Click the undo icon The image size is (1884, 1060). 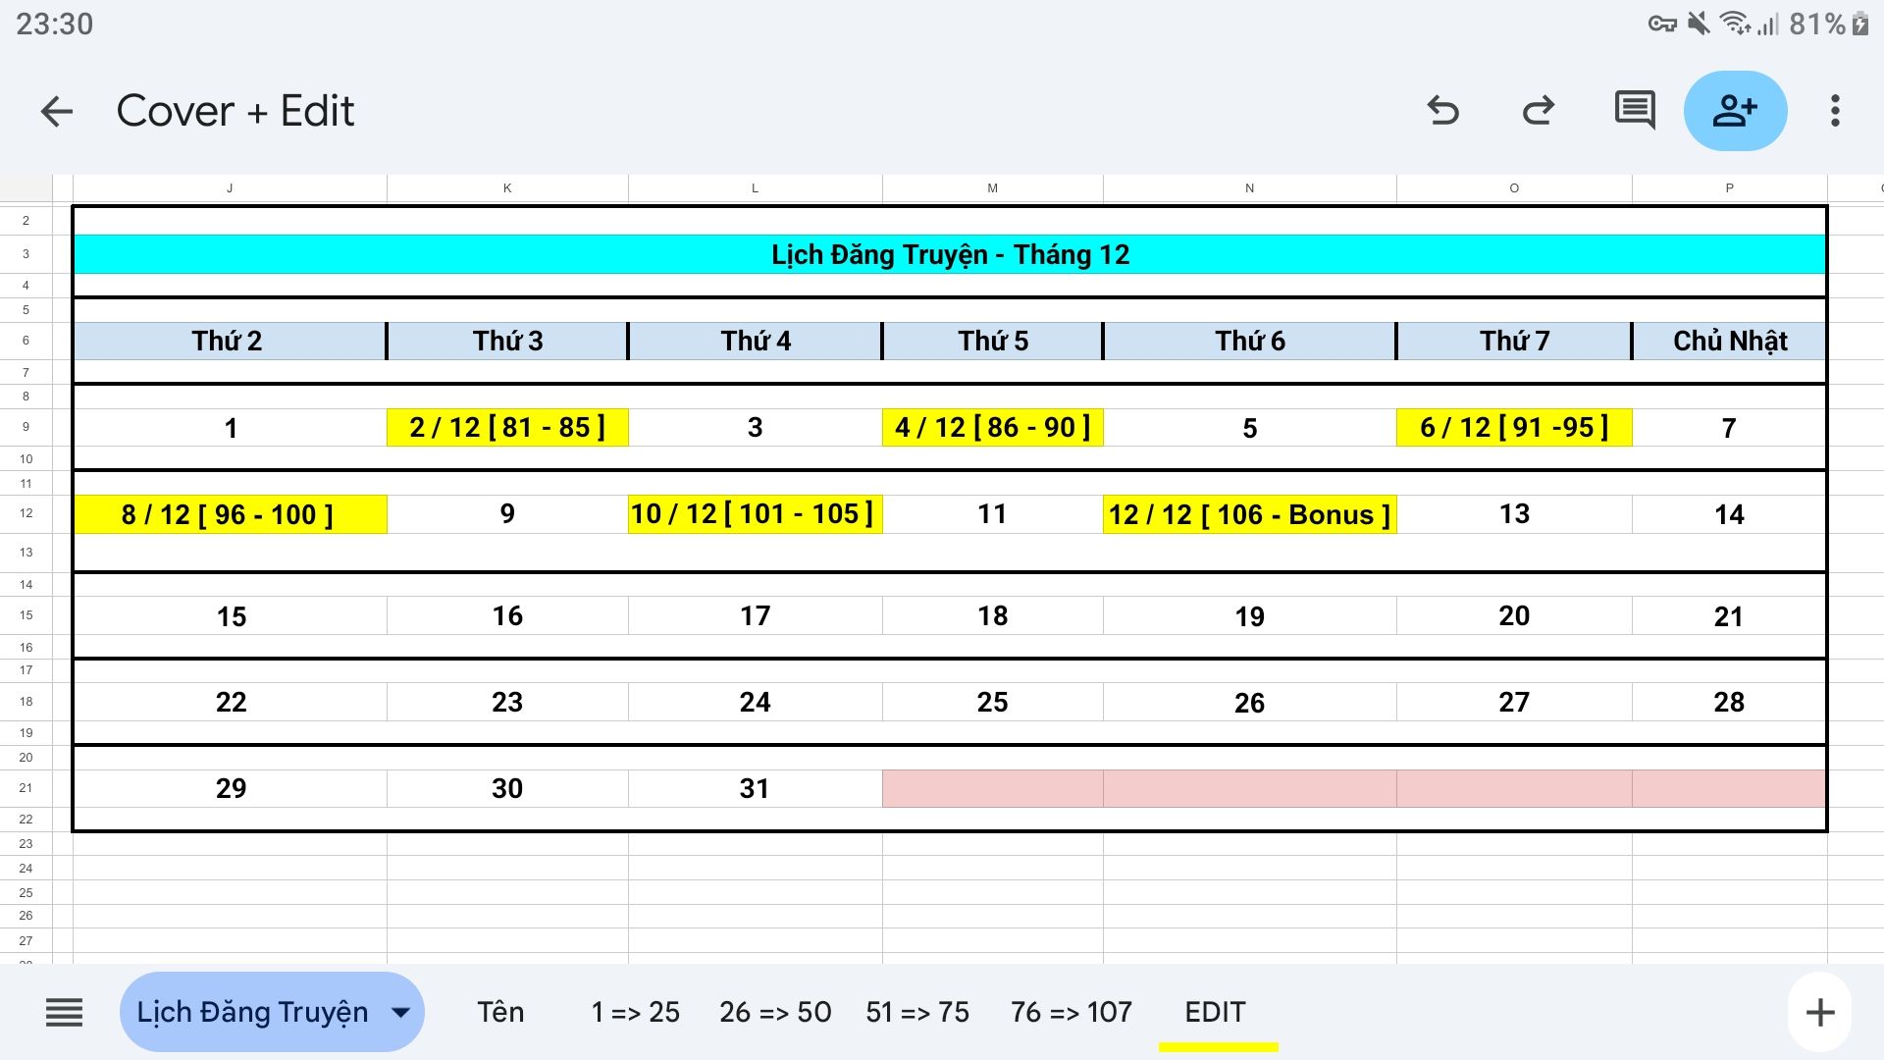point(1442,111)
